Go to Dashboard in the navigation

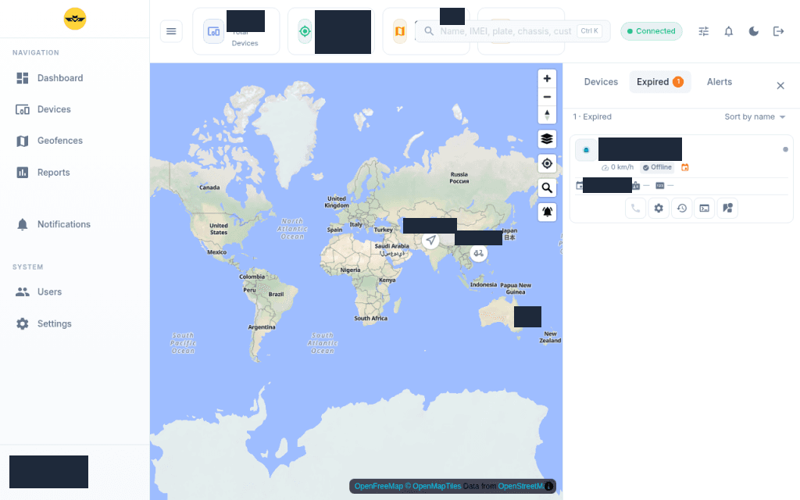[75, 78]
